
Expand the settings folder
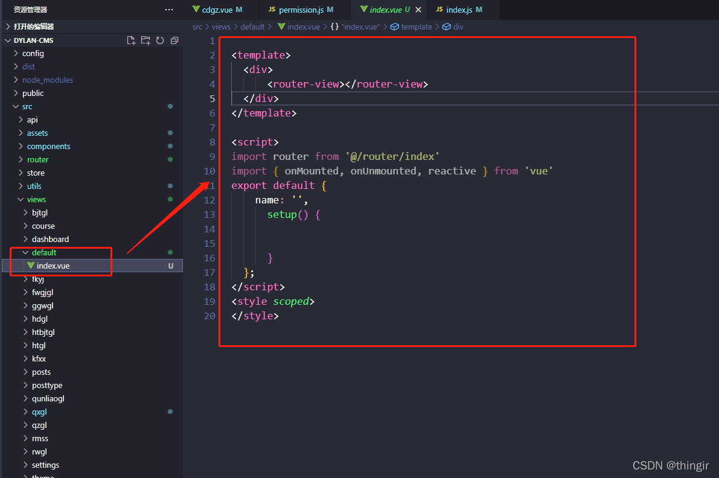tap(92, 465)
